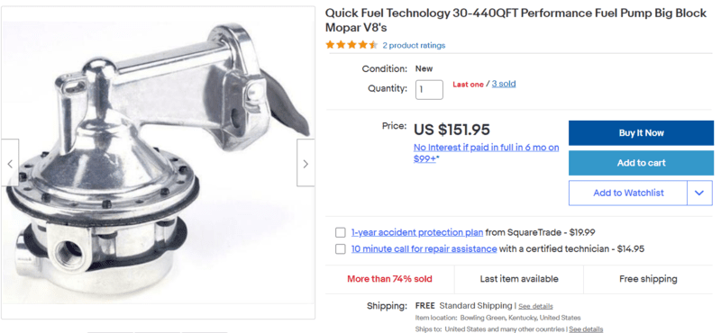Open 10 minute call for repair assistance link
The image size is (721, 333).
pyautogui.click(x=424, y=249)
